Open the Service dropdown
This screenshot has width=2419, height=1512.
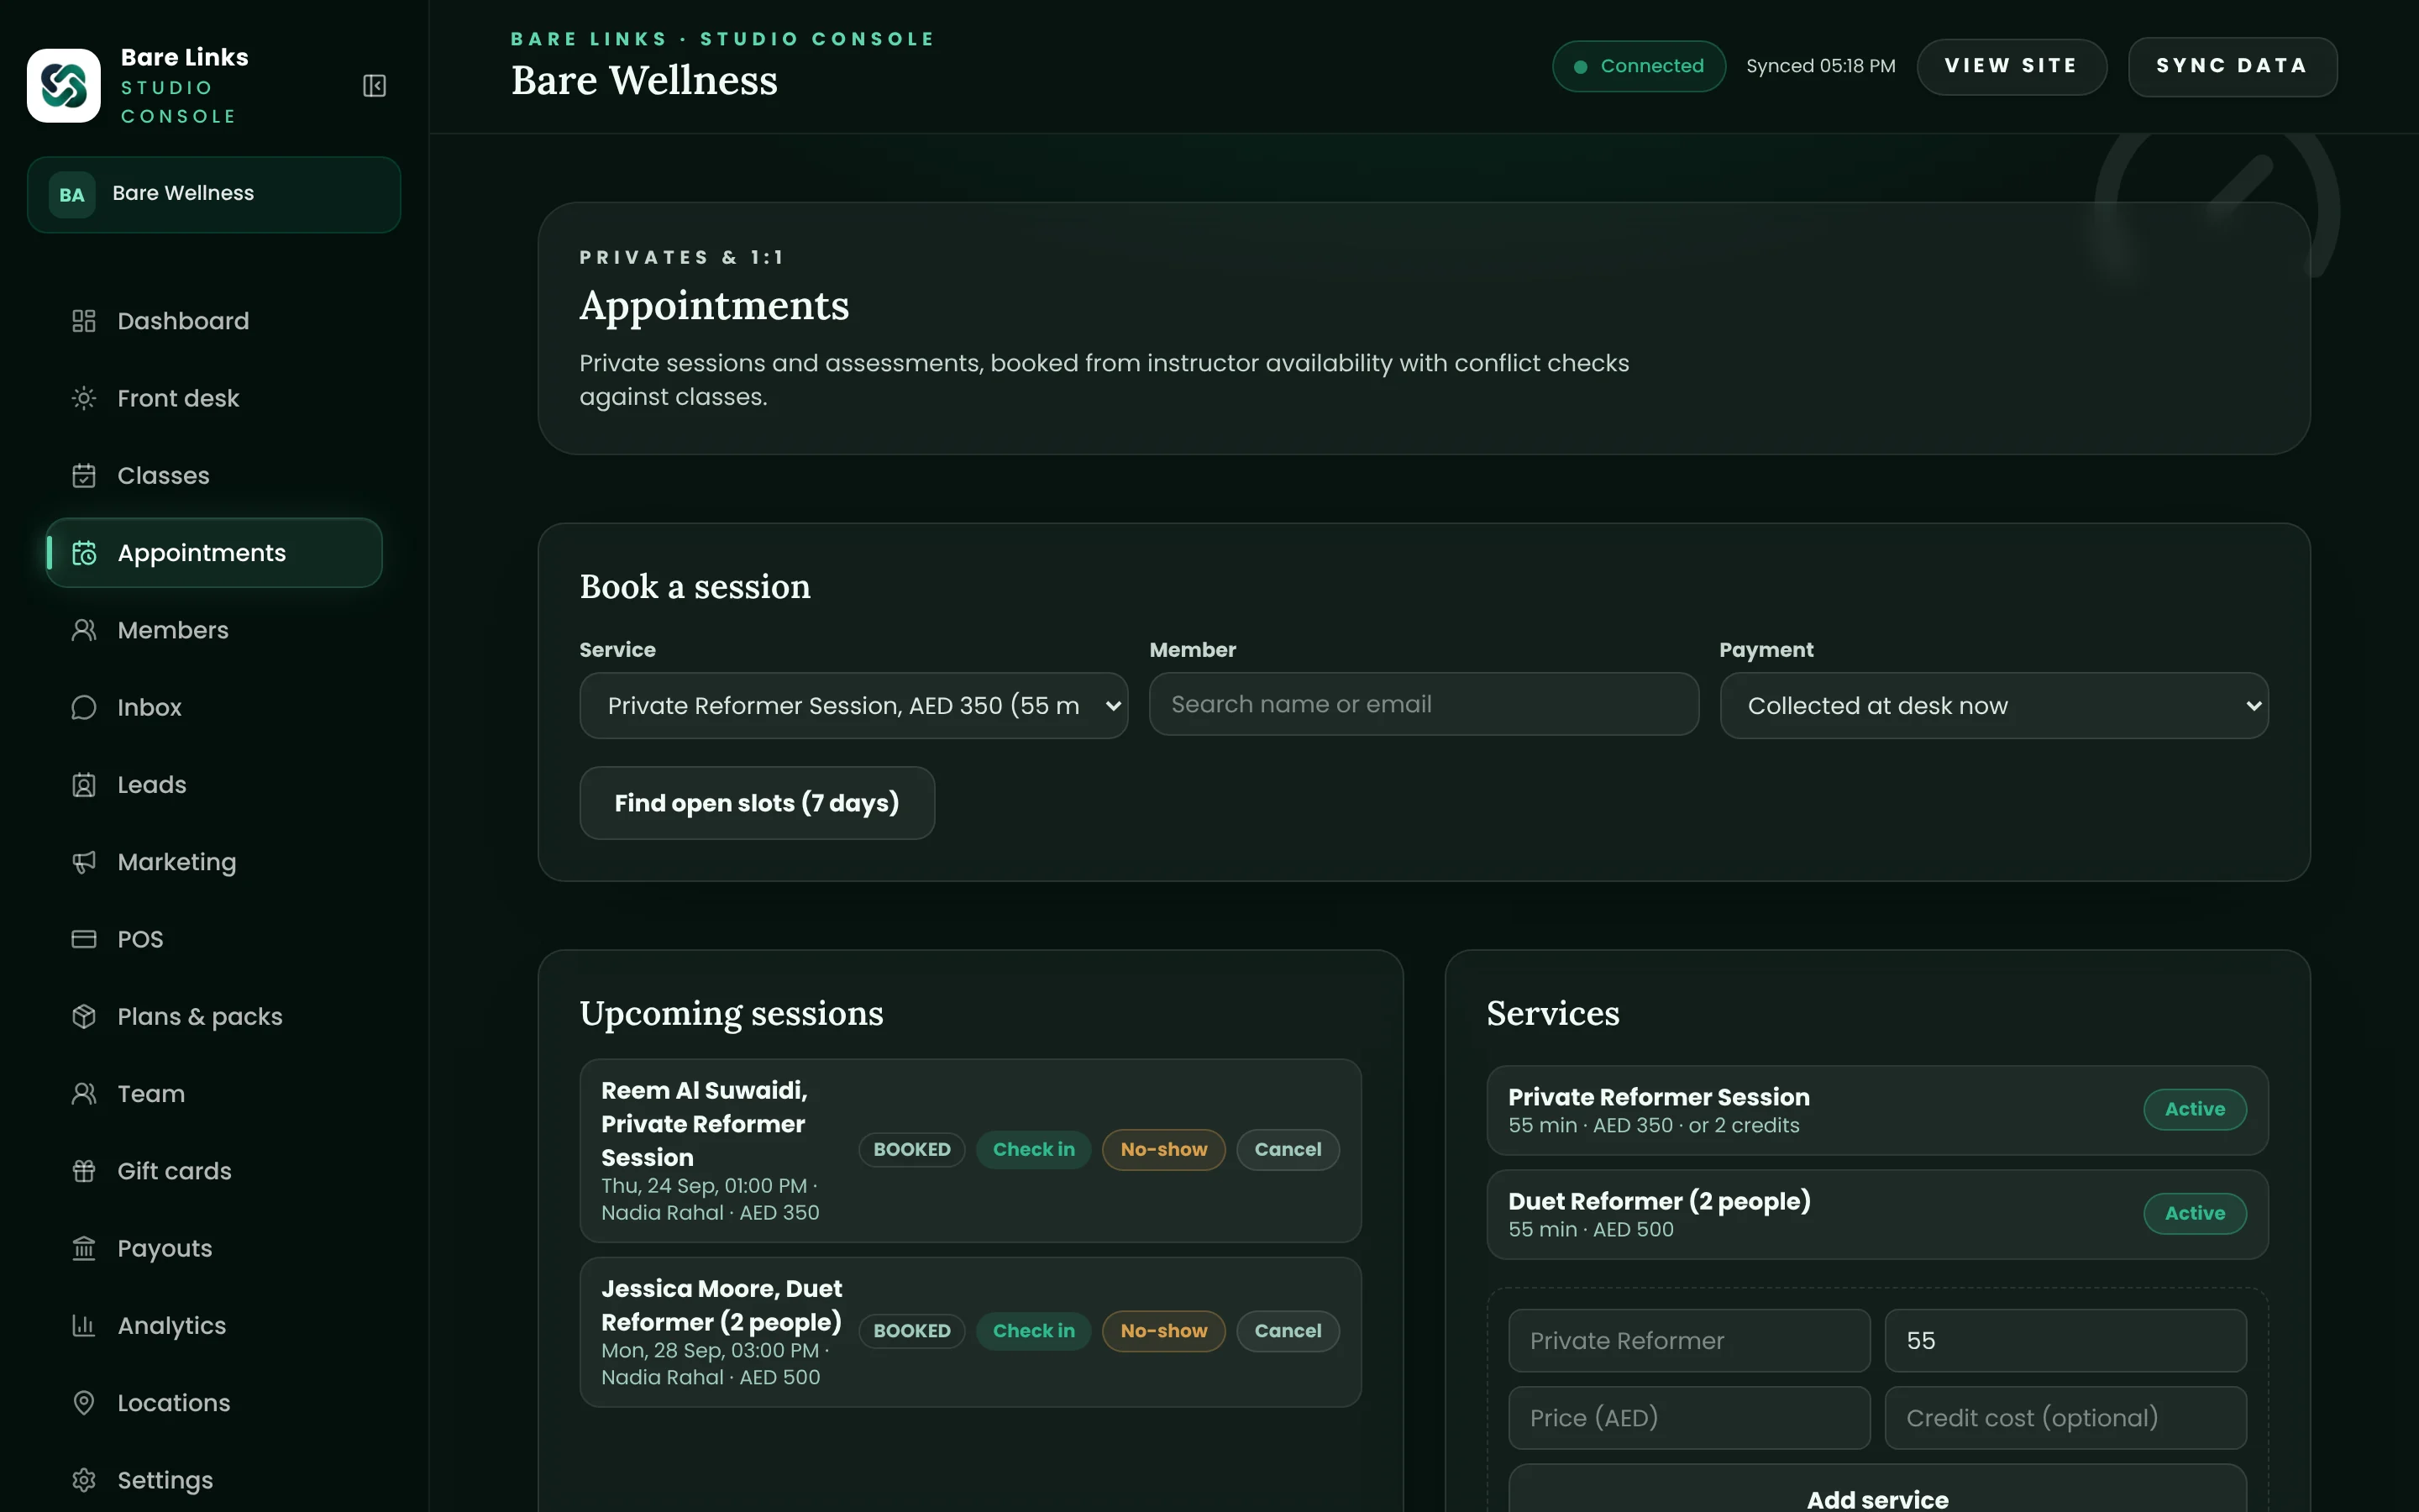853,706
